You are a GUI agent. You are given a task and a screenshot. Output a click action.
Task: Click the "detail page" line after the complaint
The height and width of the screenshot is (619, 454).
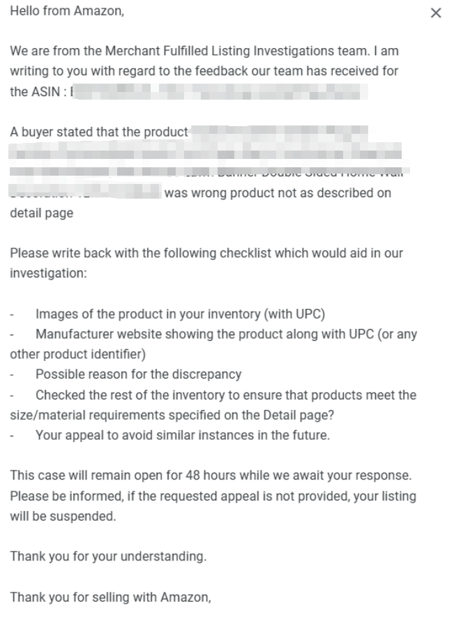pyautogui.click(x=41, y=213)
